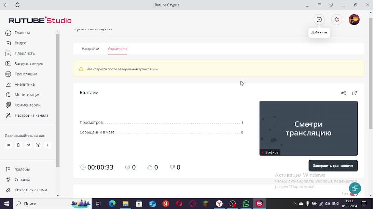This screenshot has height=209, width=373.
Task: Click the broadcast icon beside Трансляции
Action: [x=8, y=74]
